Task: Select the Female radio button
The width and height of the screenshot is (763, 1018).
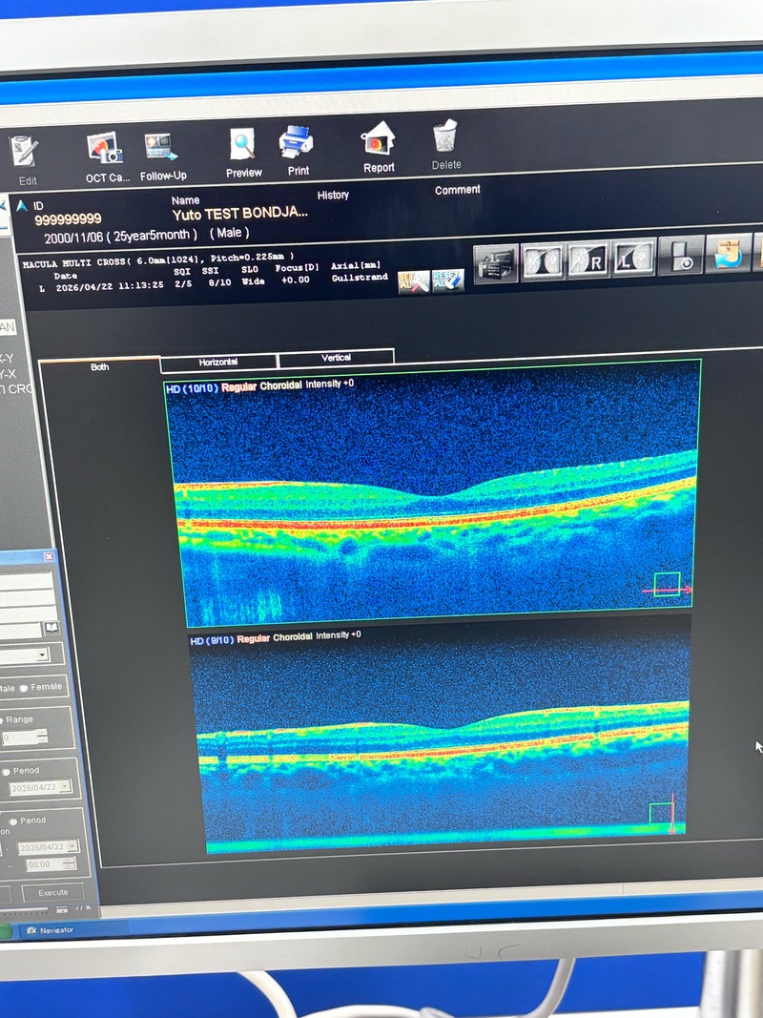Action: click(x=24, y=688)
